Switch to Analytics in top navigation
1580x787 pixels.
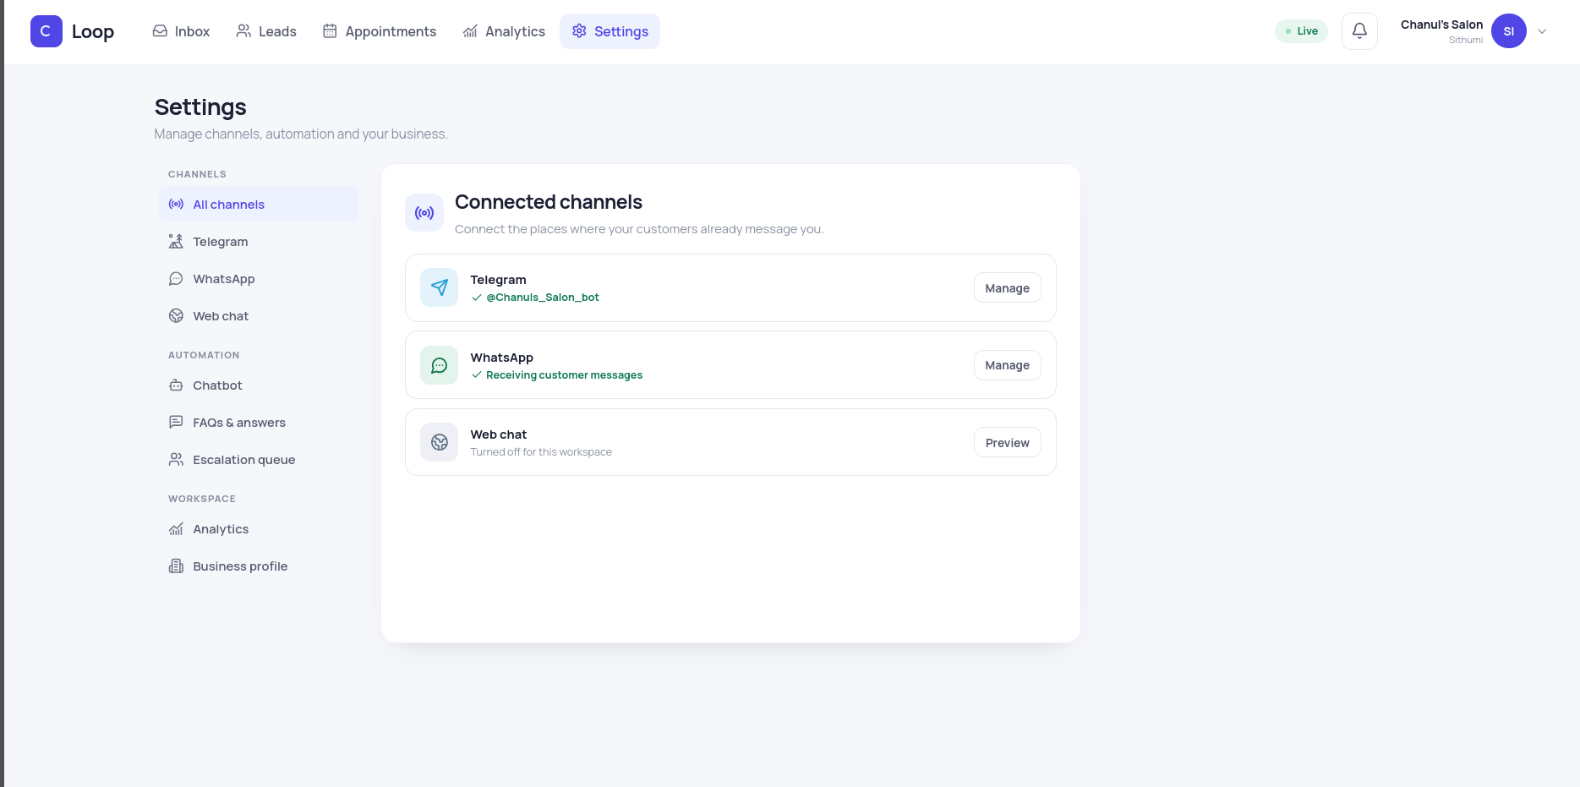point(504,31)
